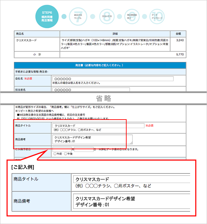The height and width of the screenshot is (224, 207).
Task: Go to step 7 納品方法 サンプル circle
Action: coord(78,17)
